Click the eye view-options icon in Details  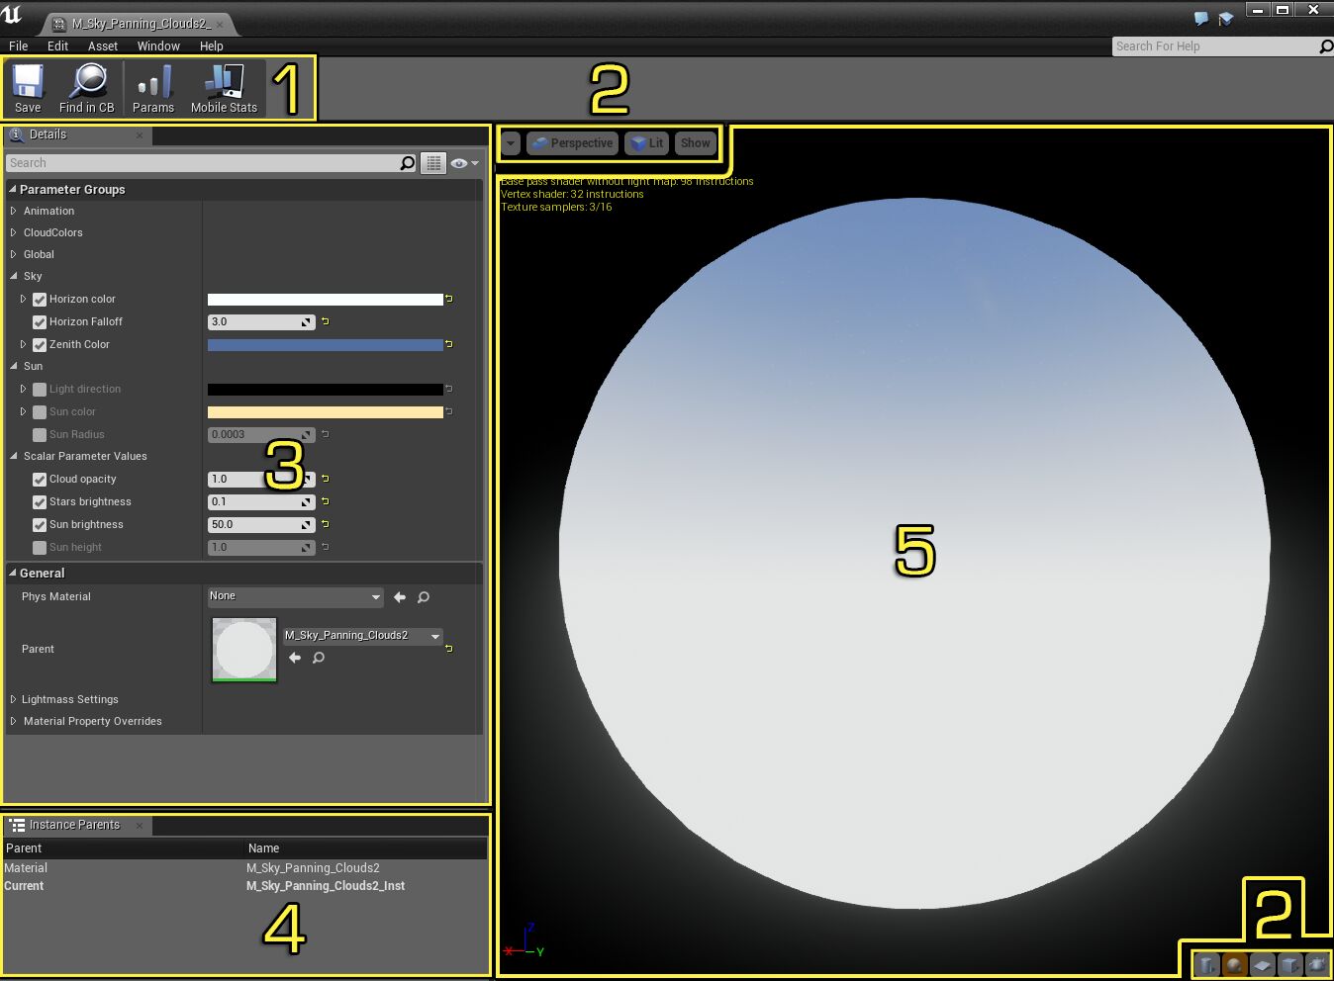[x=461, y=163]
